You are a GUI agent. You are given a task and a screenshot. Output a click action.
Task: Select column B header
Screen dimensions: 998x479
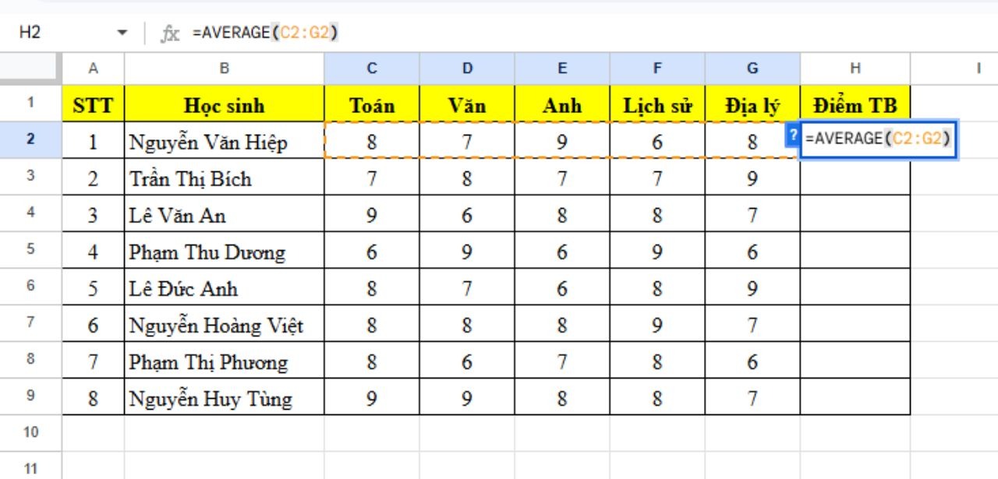pyautogui.click(x=224, y=69)
